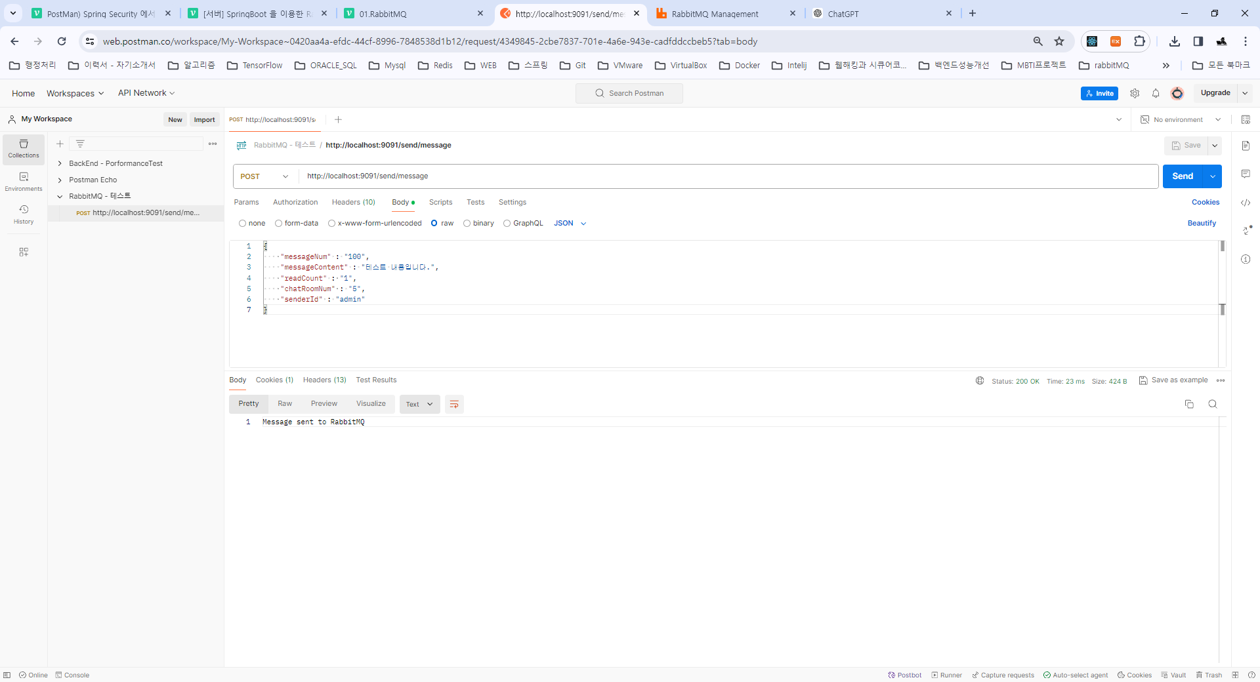Select the binary body type radio
The image size is (1260, 682).
pyautogui.click(x=467, y=224)
